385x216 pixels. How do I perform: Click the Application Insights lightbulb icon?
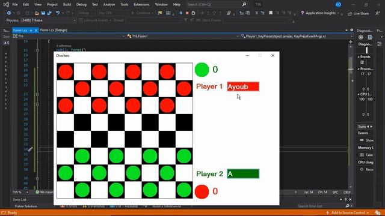click(x=302, y=13)
